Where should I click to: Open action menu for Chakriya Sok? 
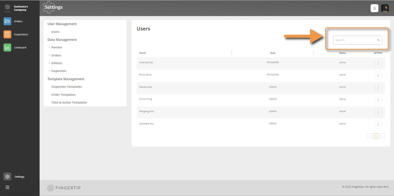click(378, 63)
